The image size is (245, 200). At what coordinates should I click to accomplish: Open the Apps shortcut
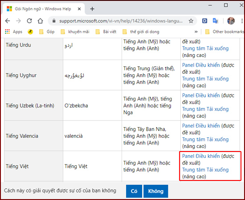tap(14, 32)
